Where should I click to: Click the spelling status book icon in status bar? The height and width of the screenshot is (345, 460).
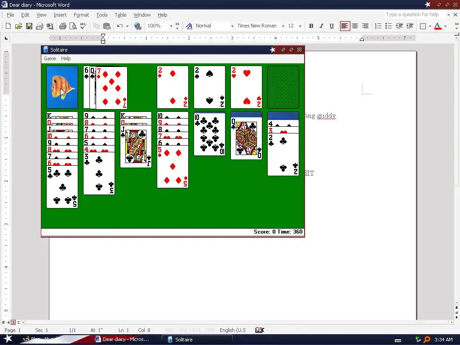pos(260,330)
